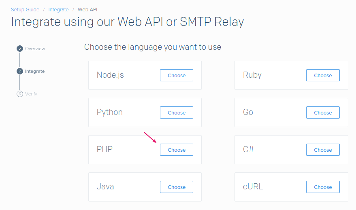Select the Verify step label

[31, 94]
